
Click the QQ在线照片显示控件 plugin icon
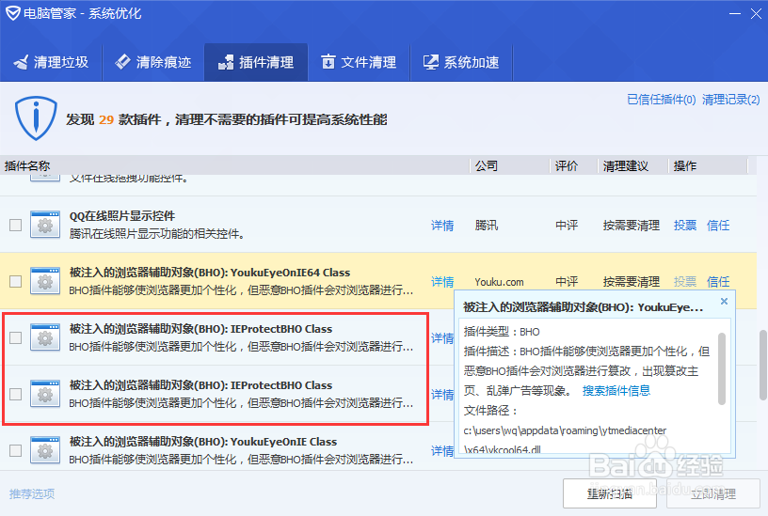click(x=45, y=225)
